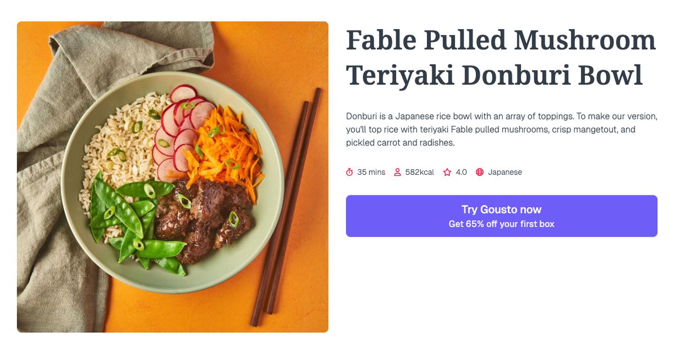675x354 pixels.
Task: Open the Get 65% off your first box offer
Action: [x=501, y=223]
